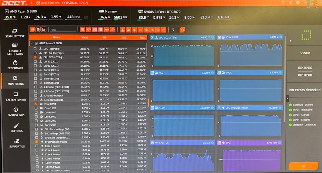
Task: Check the Core 1 VID checkbox
Action: click(x=36, y=108)
